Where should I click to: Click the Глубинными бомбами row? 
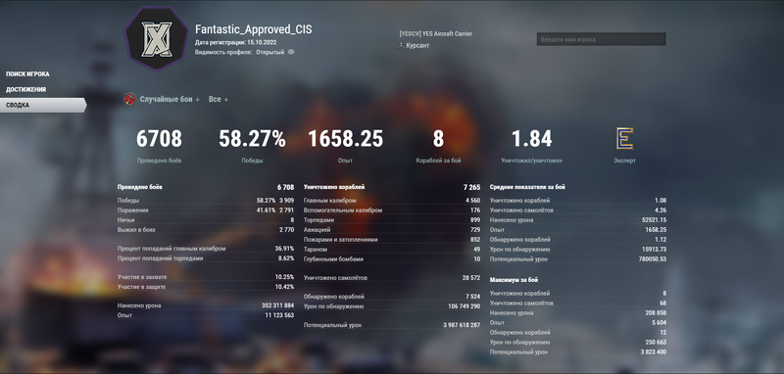392,259
